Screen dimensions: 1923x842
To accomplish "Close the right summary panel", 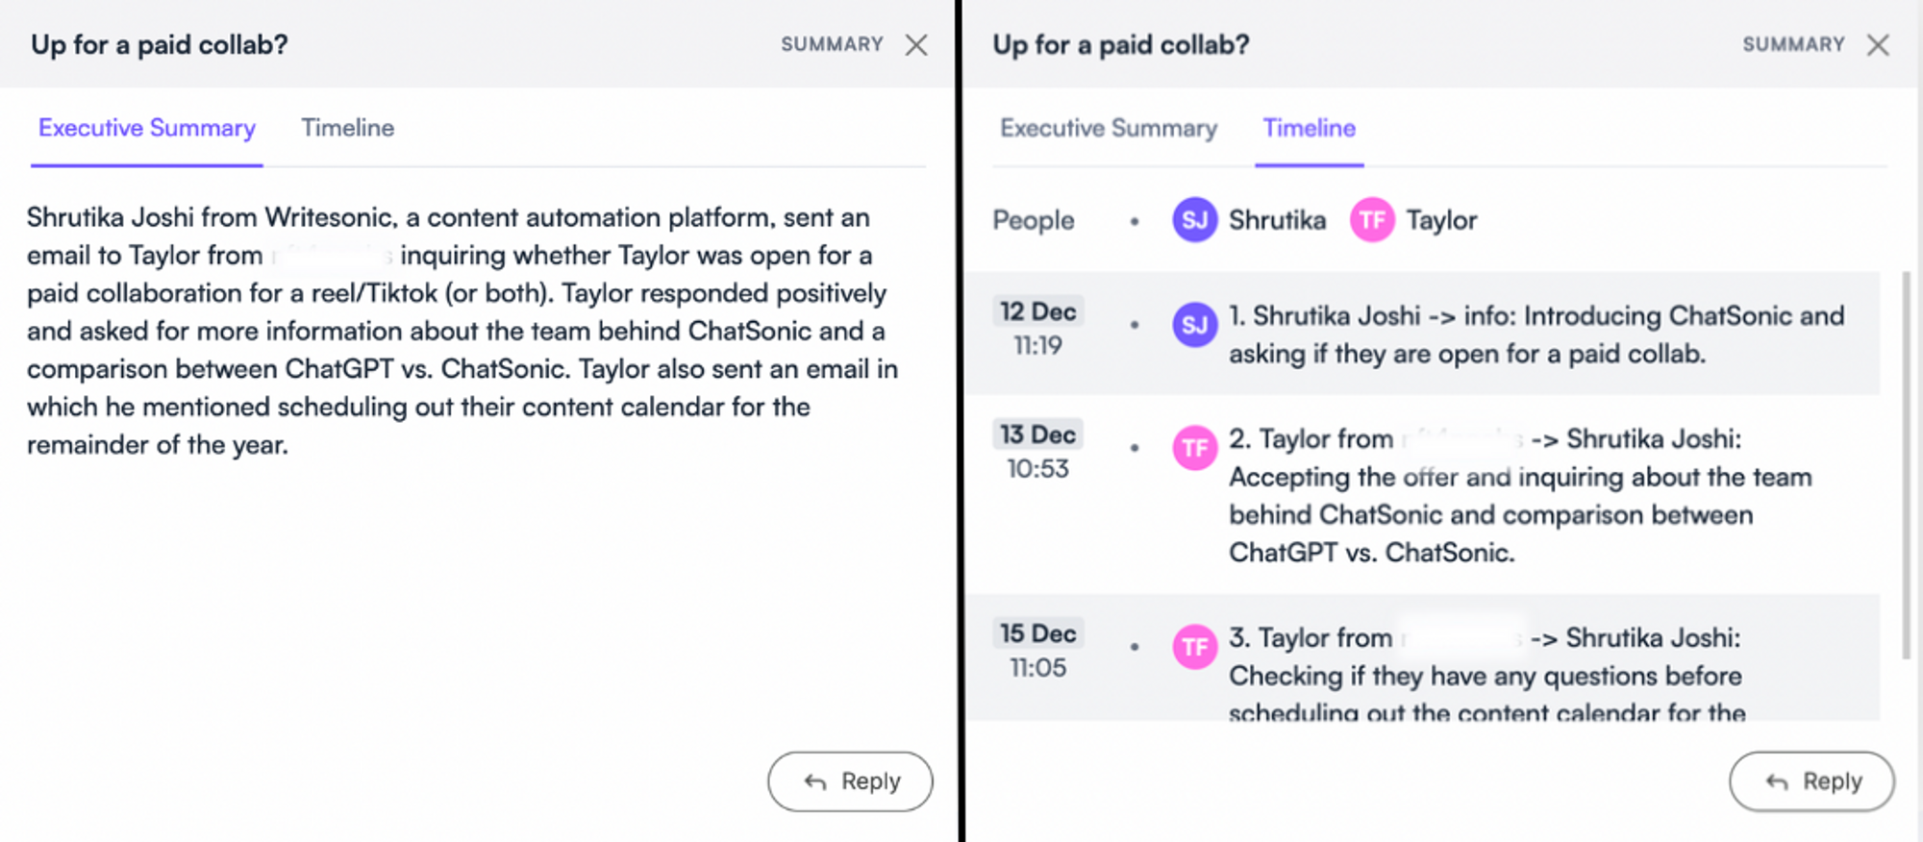I will pyautogui.click(x=1878, y=44).
